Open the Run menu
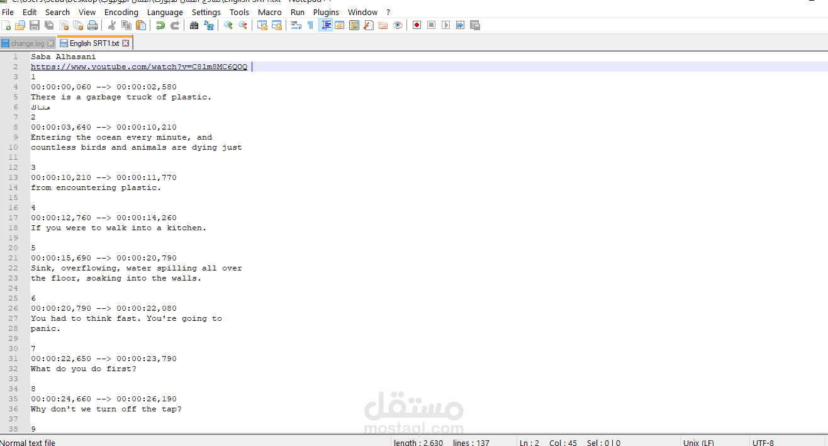This screenshot has width=828, height=446. coord(298,12)
